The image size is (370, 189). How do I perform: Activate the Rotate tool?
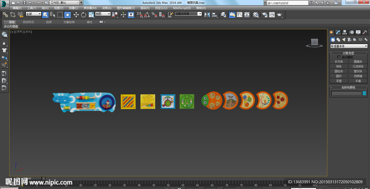83,15
